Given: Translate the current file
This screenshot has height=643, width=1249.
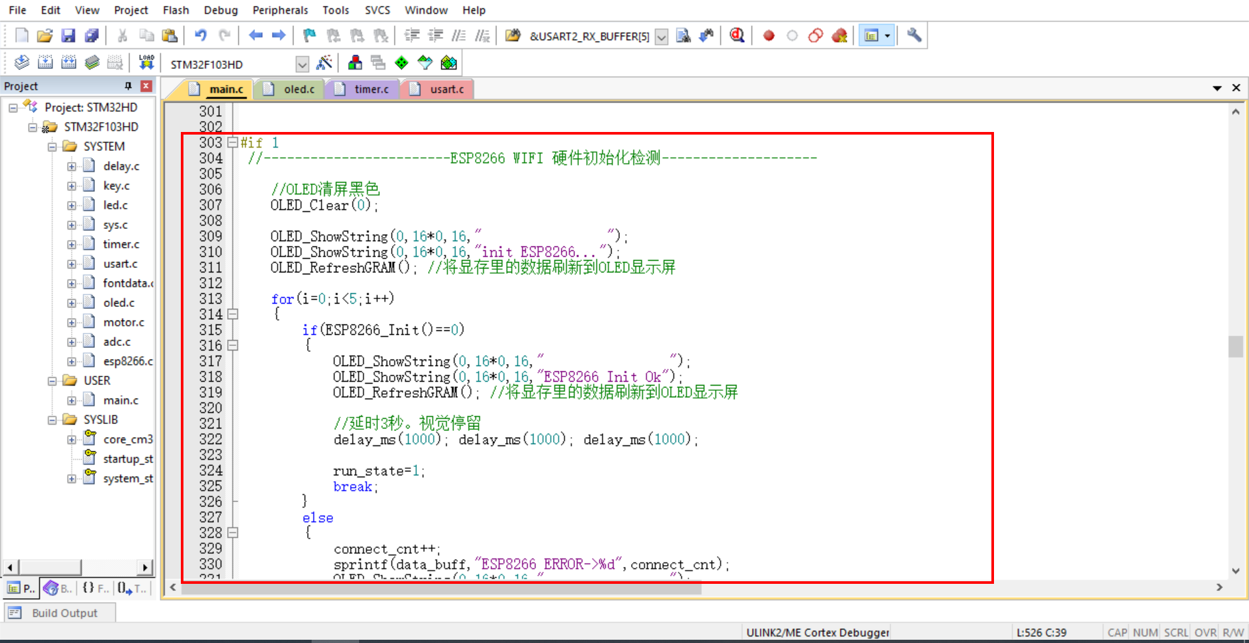Looking at the screenshot, I should pos(21,62).
